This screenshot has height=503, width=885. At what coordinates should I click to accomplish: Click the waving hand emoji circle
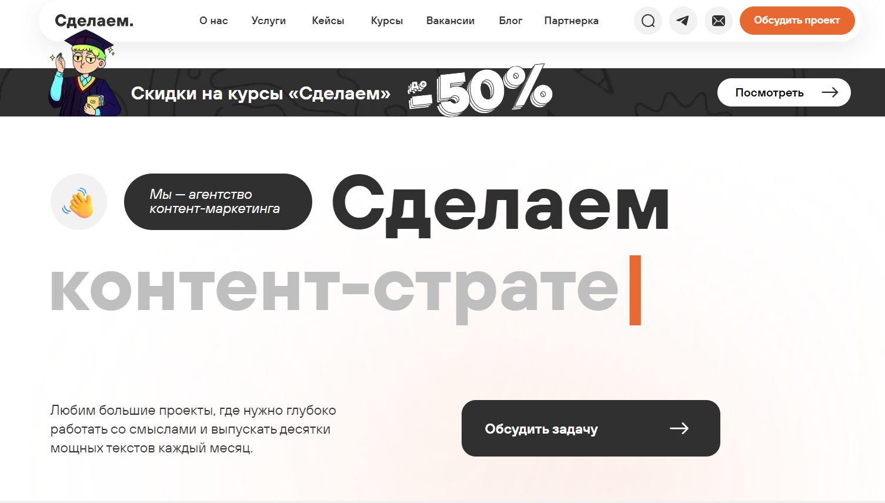tap(79, 202)
